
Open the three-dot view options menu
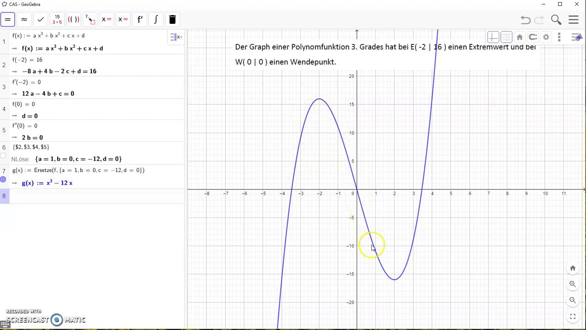[x=559, y=37]
